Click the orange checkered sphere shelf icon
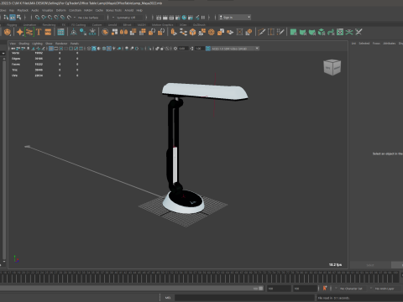The height and width of the screenshot is (302, 403). point(212,32)
